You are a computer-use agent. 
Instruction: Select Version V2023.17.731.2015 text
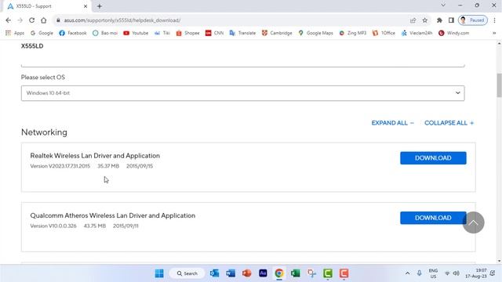60,166
